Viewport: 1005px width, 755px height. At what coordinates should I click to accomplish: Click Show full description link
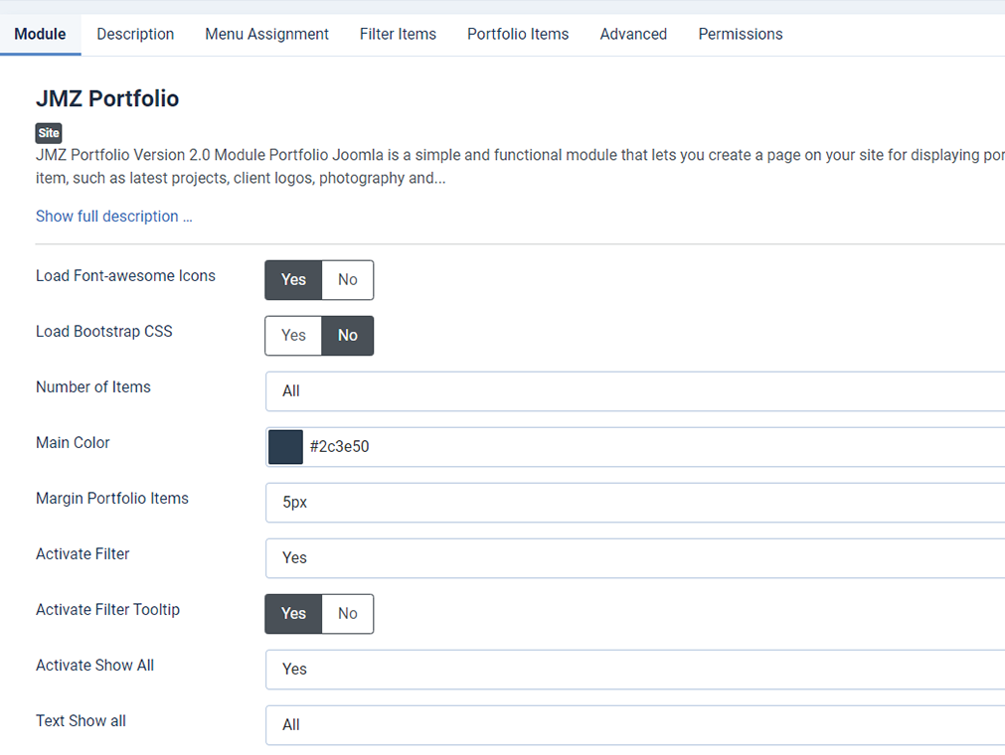[113, 217]
